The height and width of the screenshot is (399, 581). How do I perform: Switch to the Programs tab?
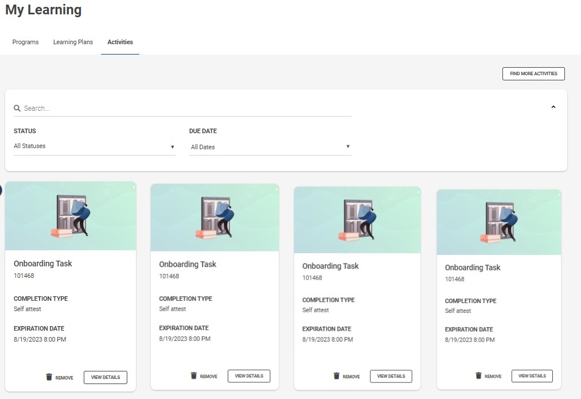coord(25,42)
